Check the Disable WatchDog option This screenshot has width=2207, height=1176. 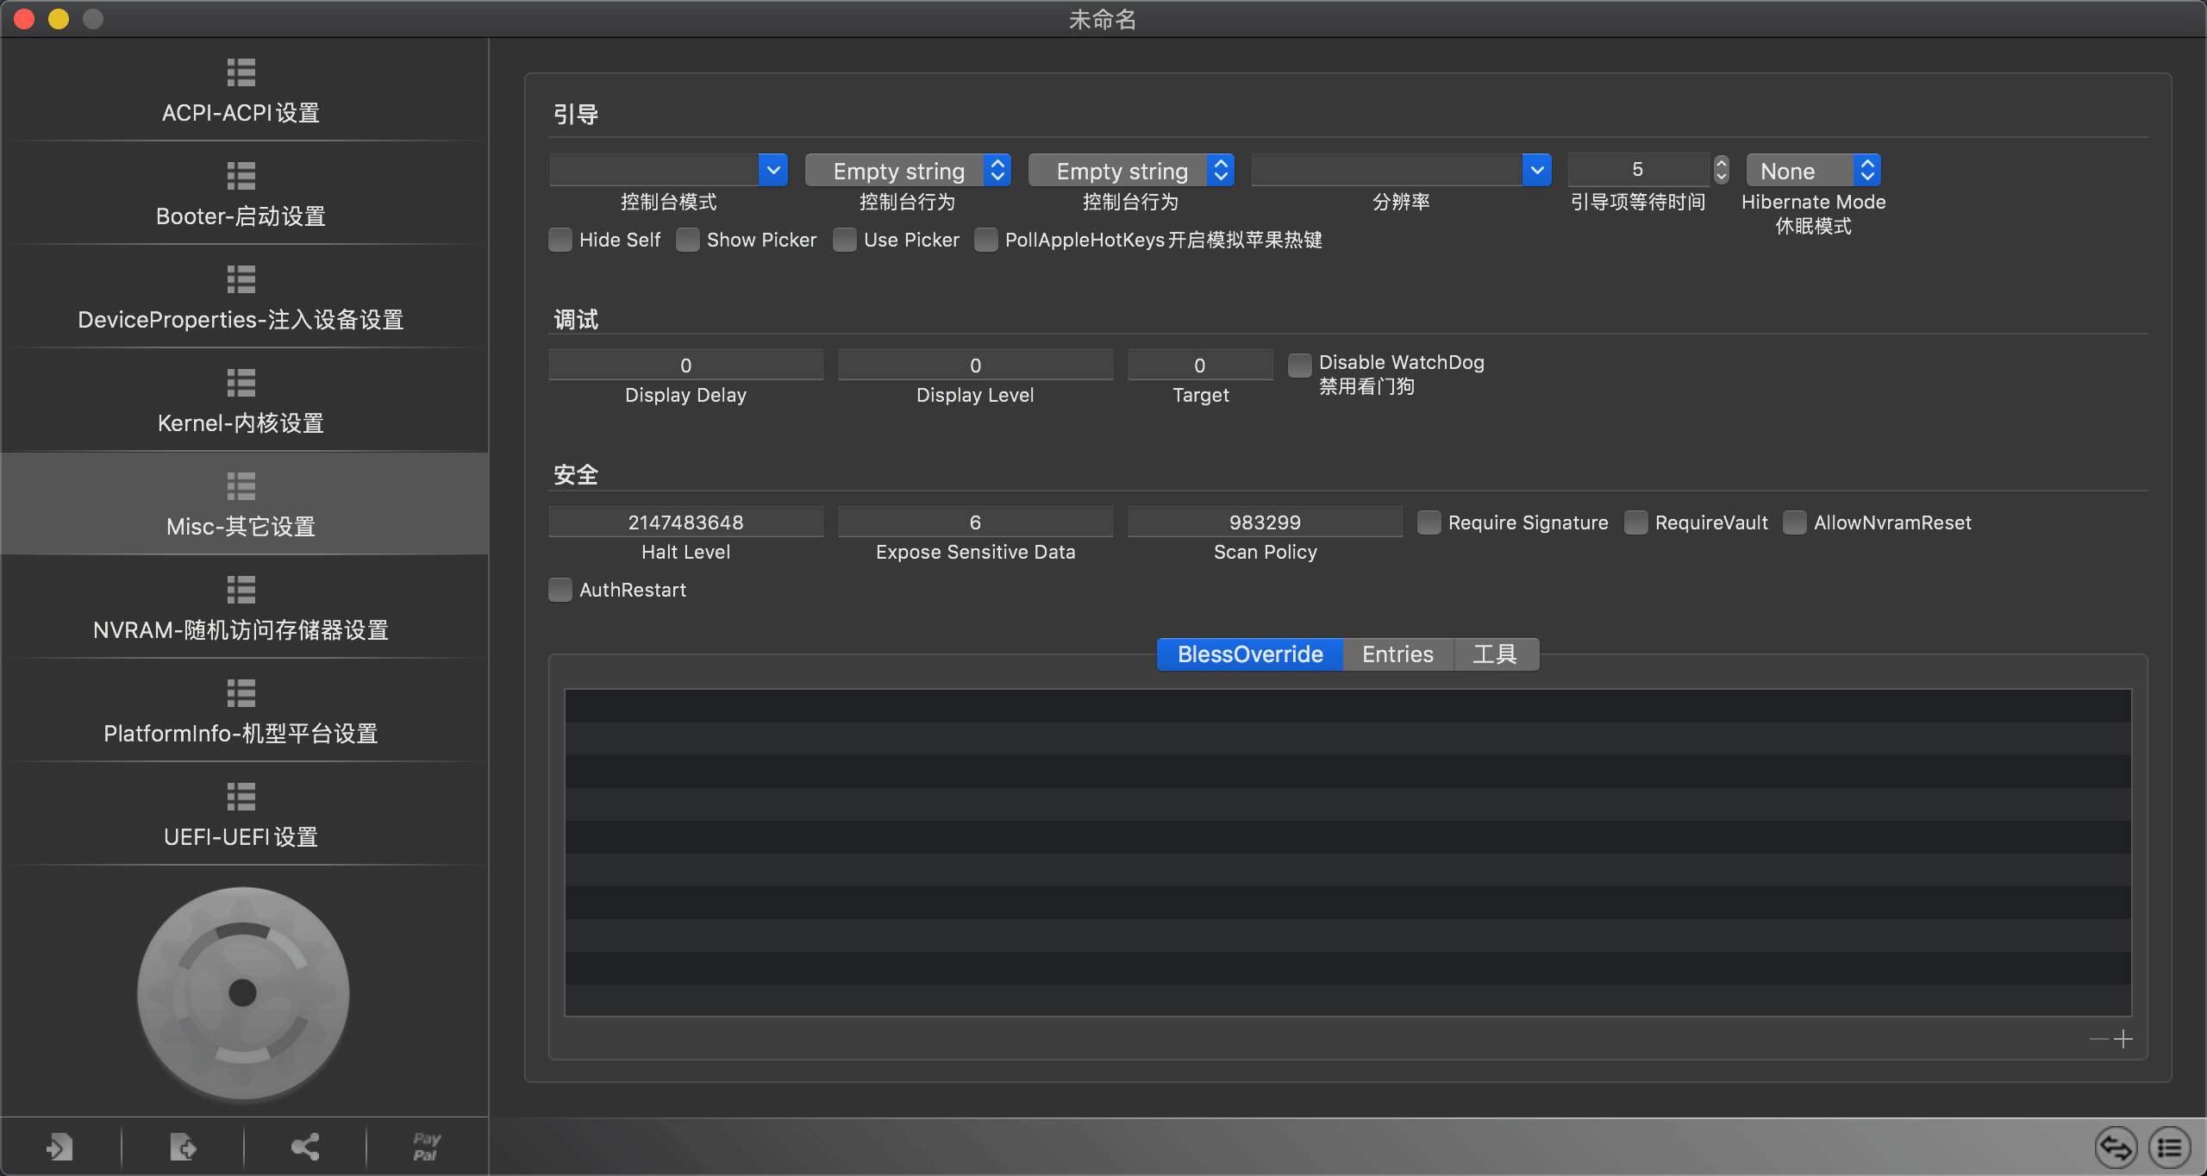click(x=1299, y=365)
